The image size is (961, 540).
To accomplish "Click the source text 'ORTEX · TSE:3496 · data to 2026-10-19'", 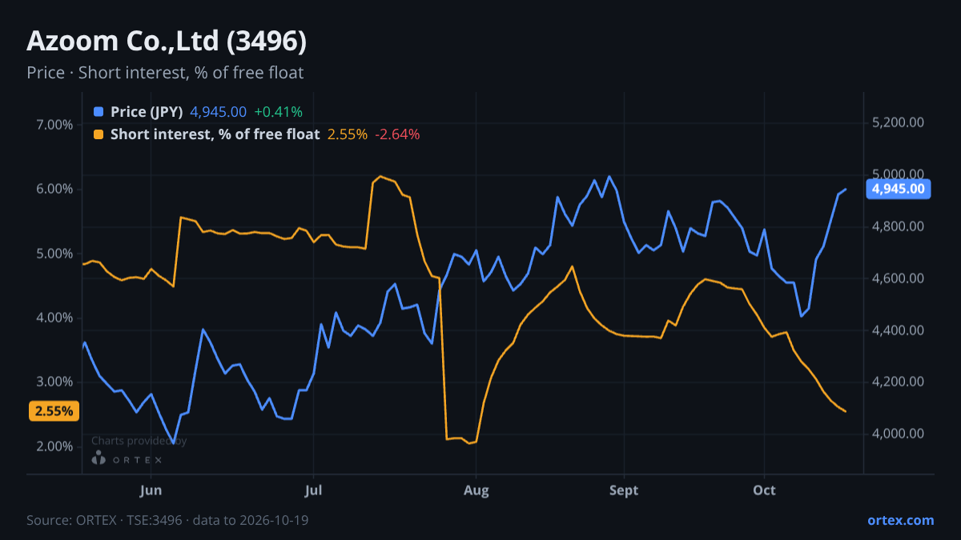I will (191, 520).
